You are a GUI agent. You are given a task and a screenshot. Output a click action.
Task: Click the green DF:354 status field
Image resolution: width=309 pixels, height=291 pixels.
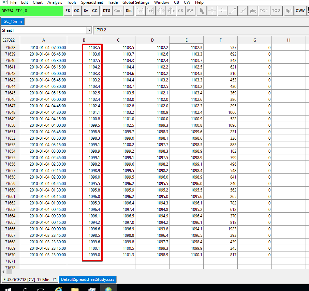pyautogui.click(x=32, y=11)
